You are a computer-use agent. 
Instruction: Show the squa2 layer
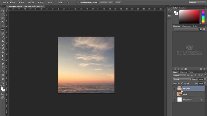[175, 94]
